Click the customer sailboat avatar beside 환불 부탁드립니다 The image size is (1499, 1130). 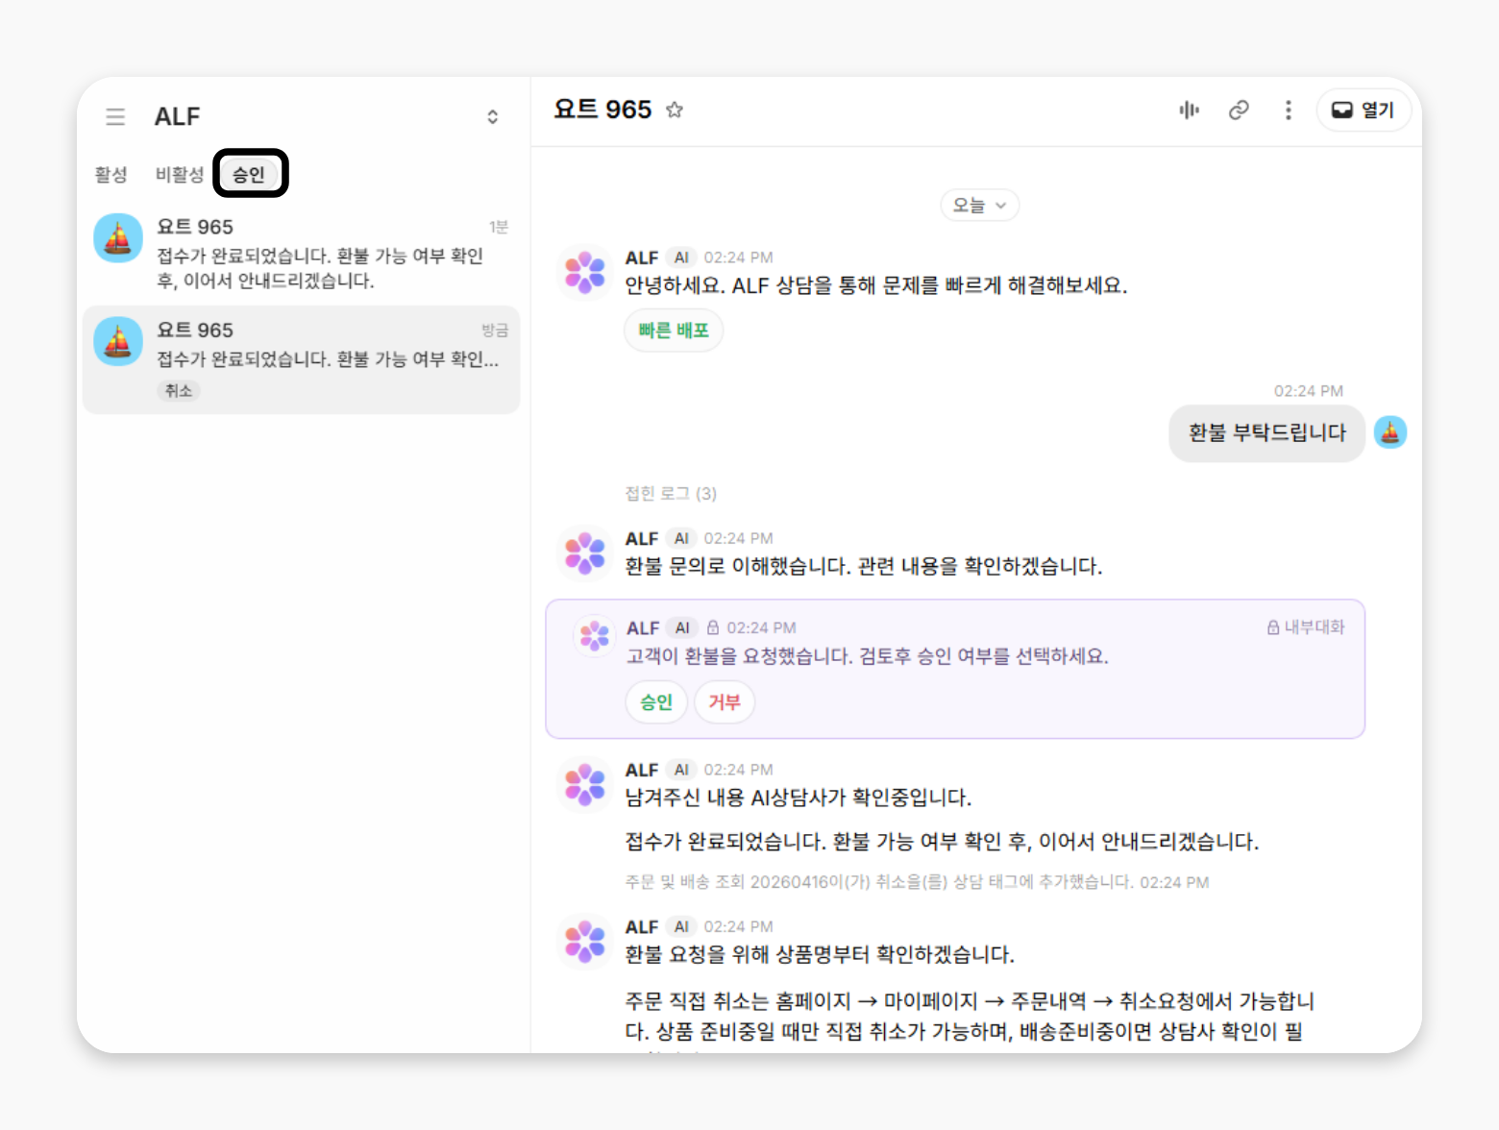1390,432
